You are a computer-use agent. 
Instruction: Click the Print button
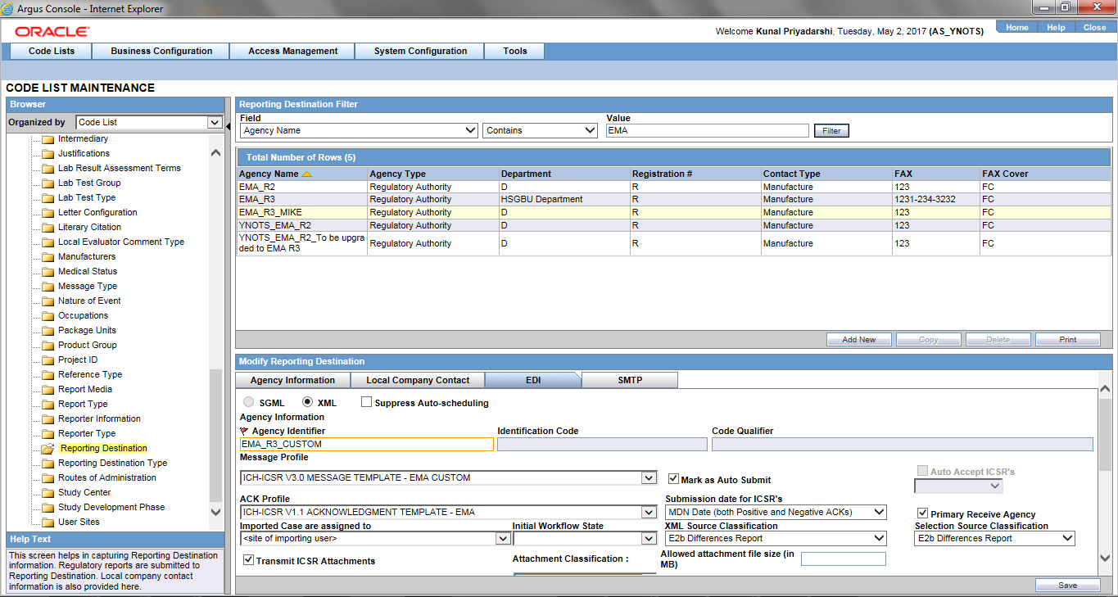click(1068, 340)
